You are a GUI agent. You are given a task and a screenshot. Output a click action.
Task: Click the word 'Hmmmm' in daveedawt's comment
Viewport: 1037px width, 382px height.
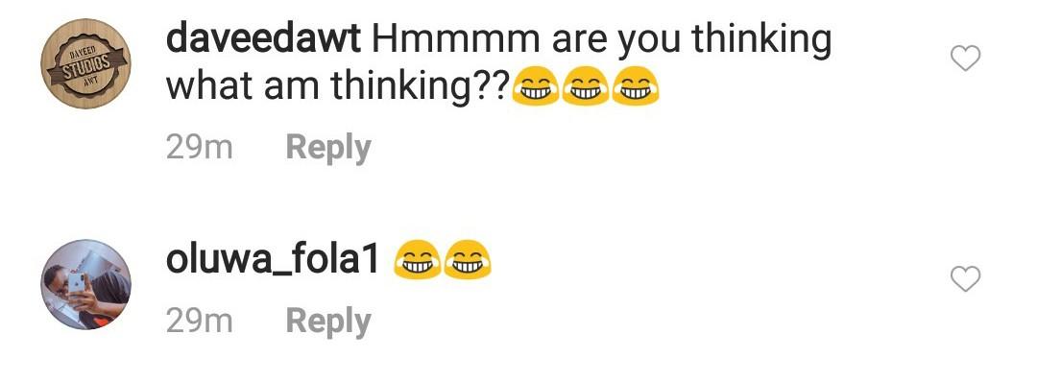pos(456,39)
